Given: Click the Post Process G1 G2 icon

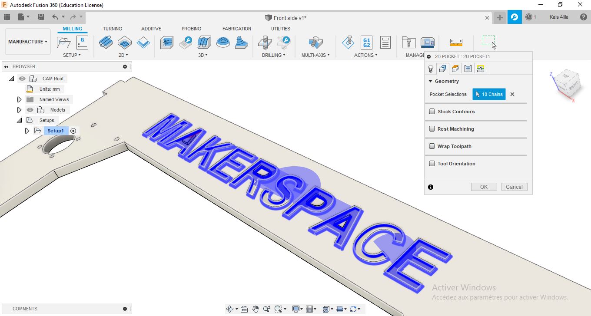Looking at the screenshot, I should 366,43.
